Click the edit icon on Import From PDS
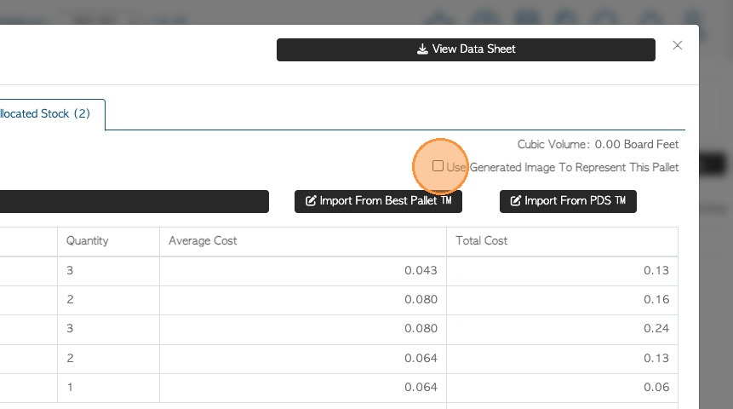 [x=515, y=201]
